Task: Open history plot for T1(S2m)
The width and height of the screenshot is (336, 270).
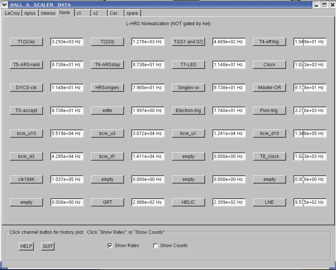Action: pyautogui.click(x=26, y=42)
